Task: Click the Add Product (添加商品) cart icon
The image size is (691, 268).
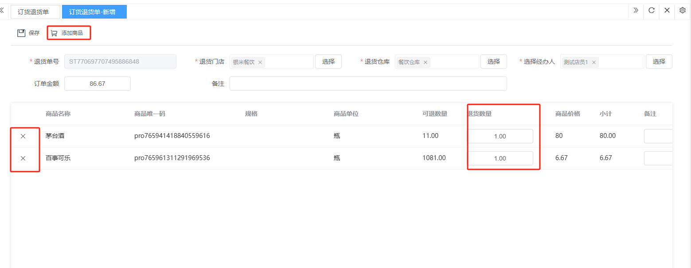Action: (x=54, y=33)
